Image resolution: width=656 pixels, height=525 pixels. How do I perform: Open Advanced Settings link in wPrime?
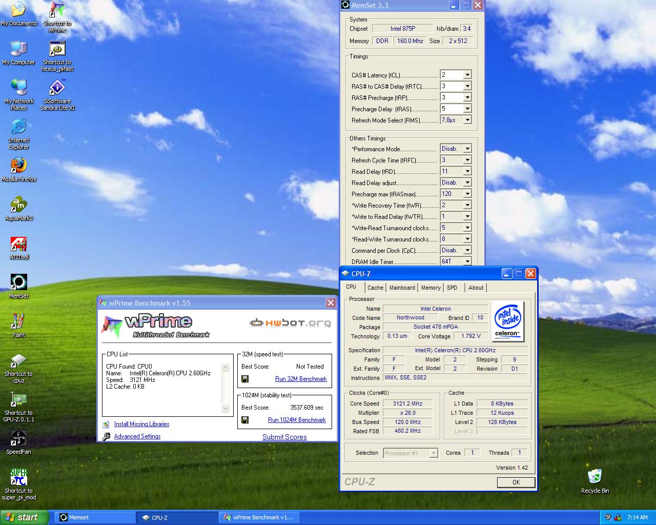(x=137, y=436)
